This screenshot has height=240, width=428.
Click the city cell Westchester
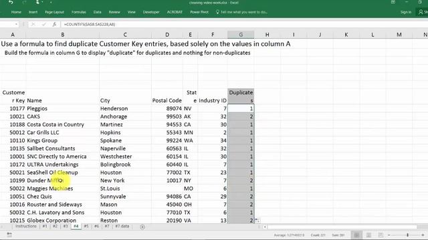(x=125, y=157)
